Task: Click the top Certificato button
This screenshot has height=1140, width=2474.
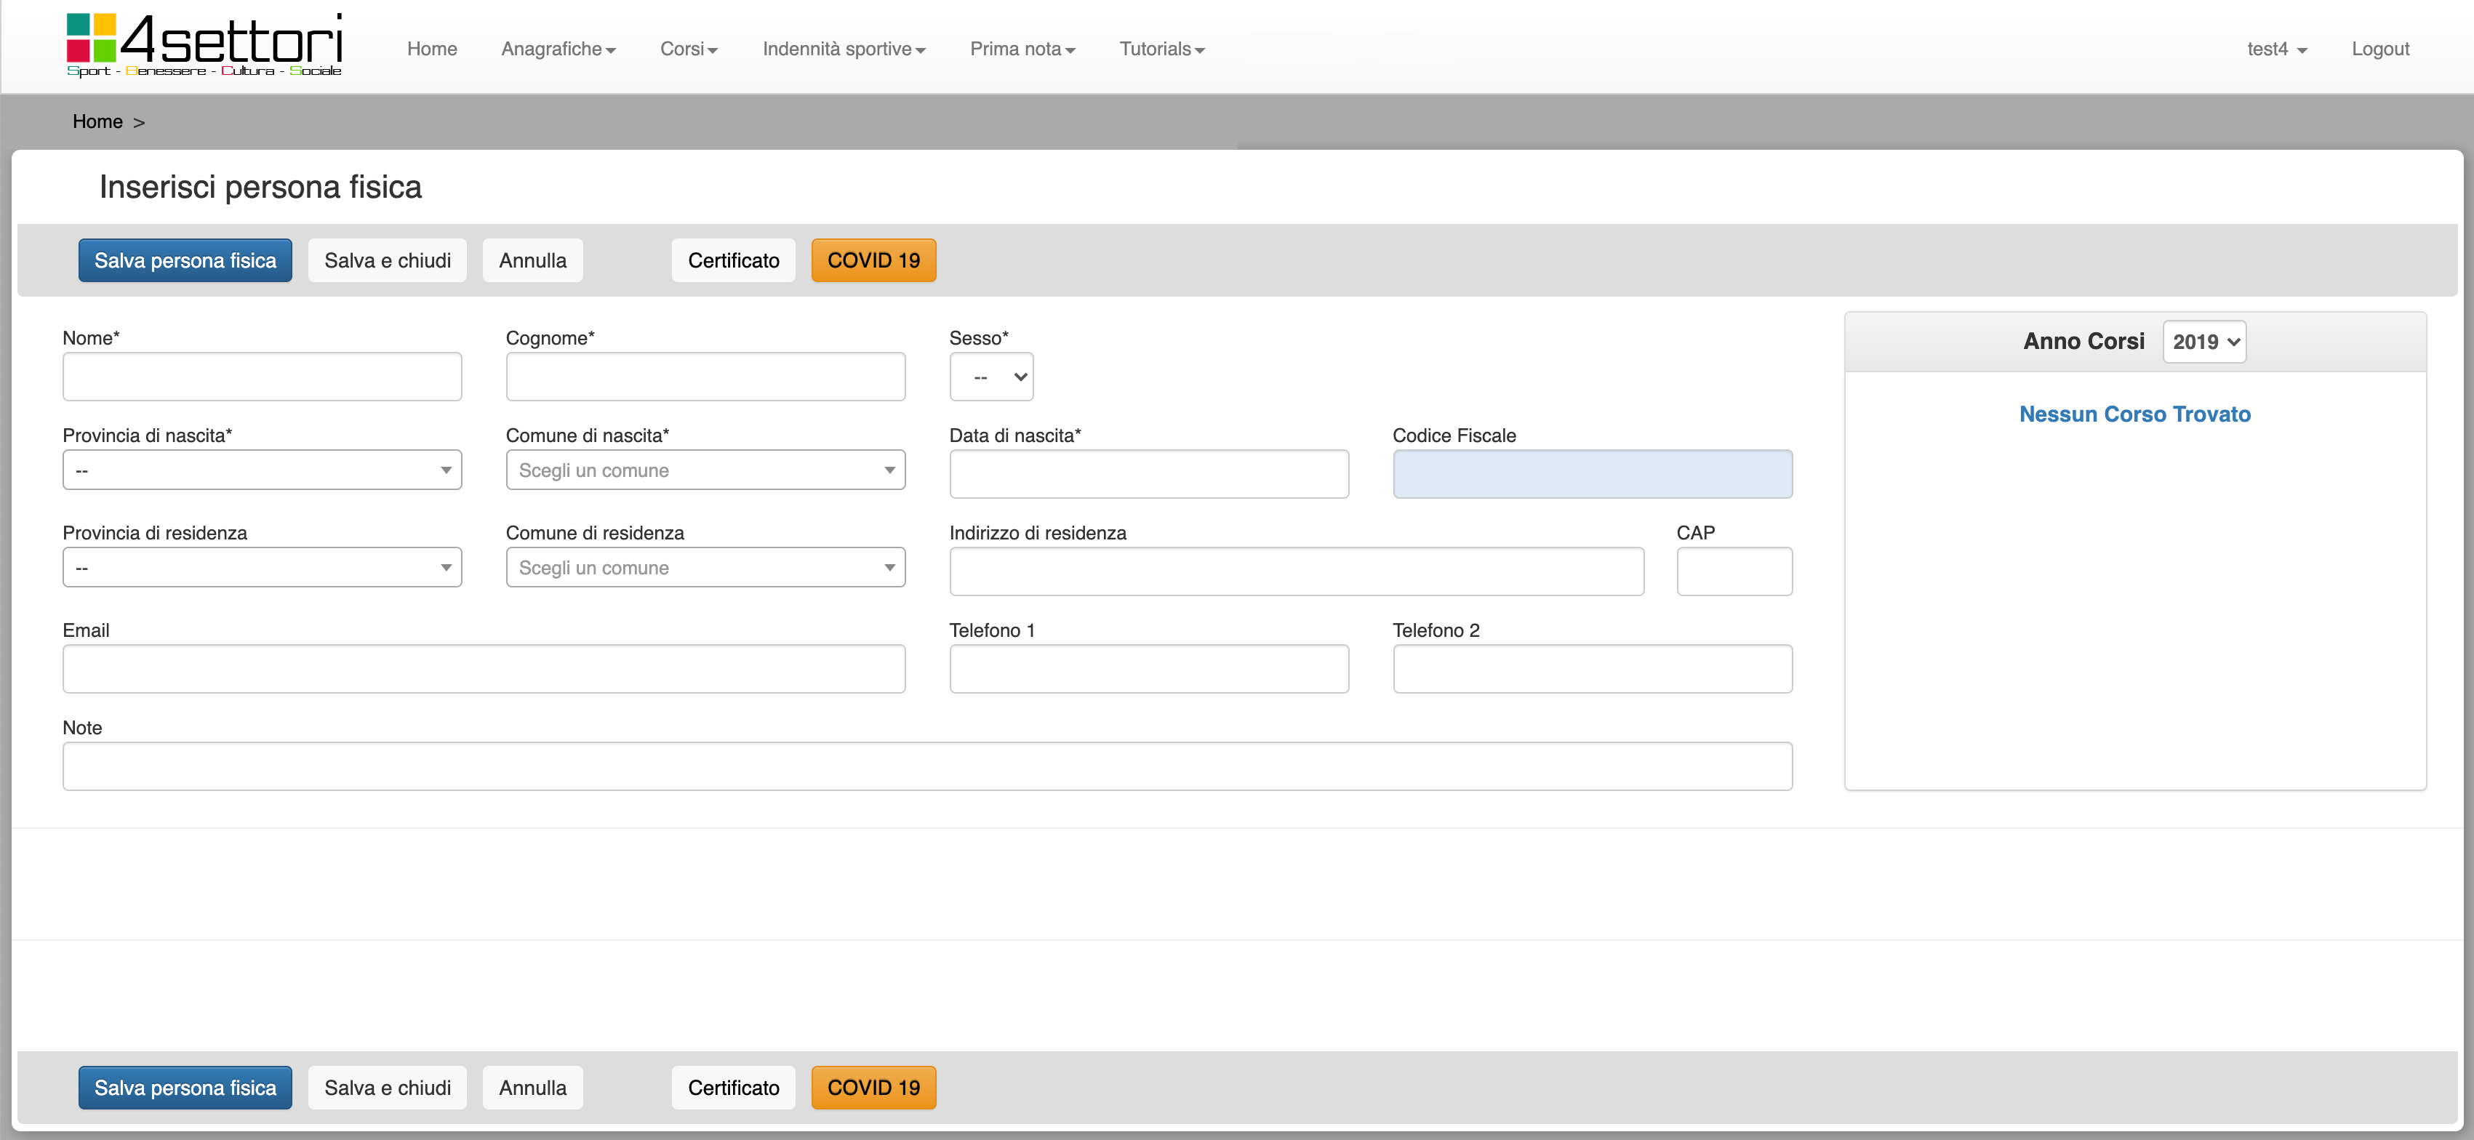Action: [733, 260]
